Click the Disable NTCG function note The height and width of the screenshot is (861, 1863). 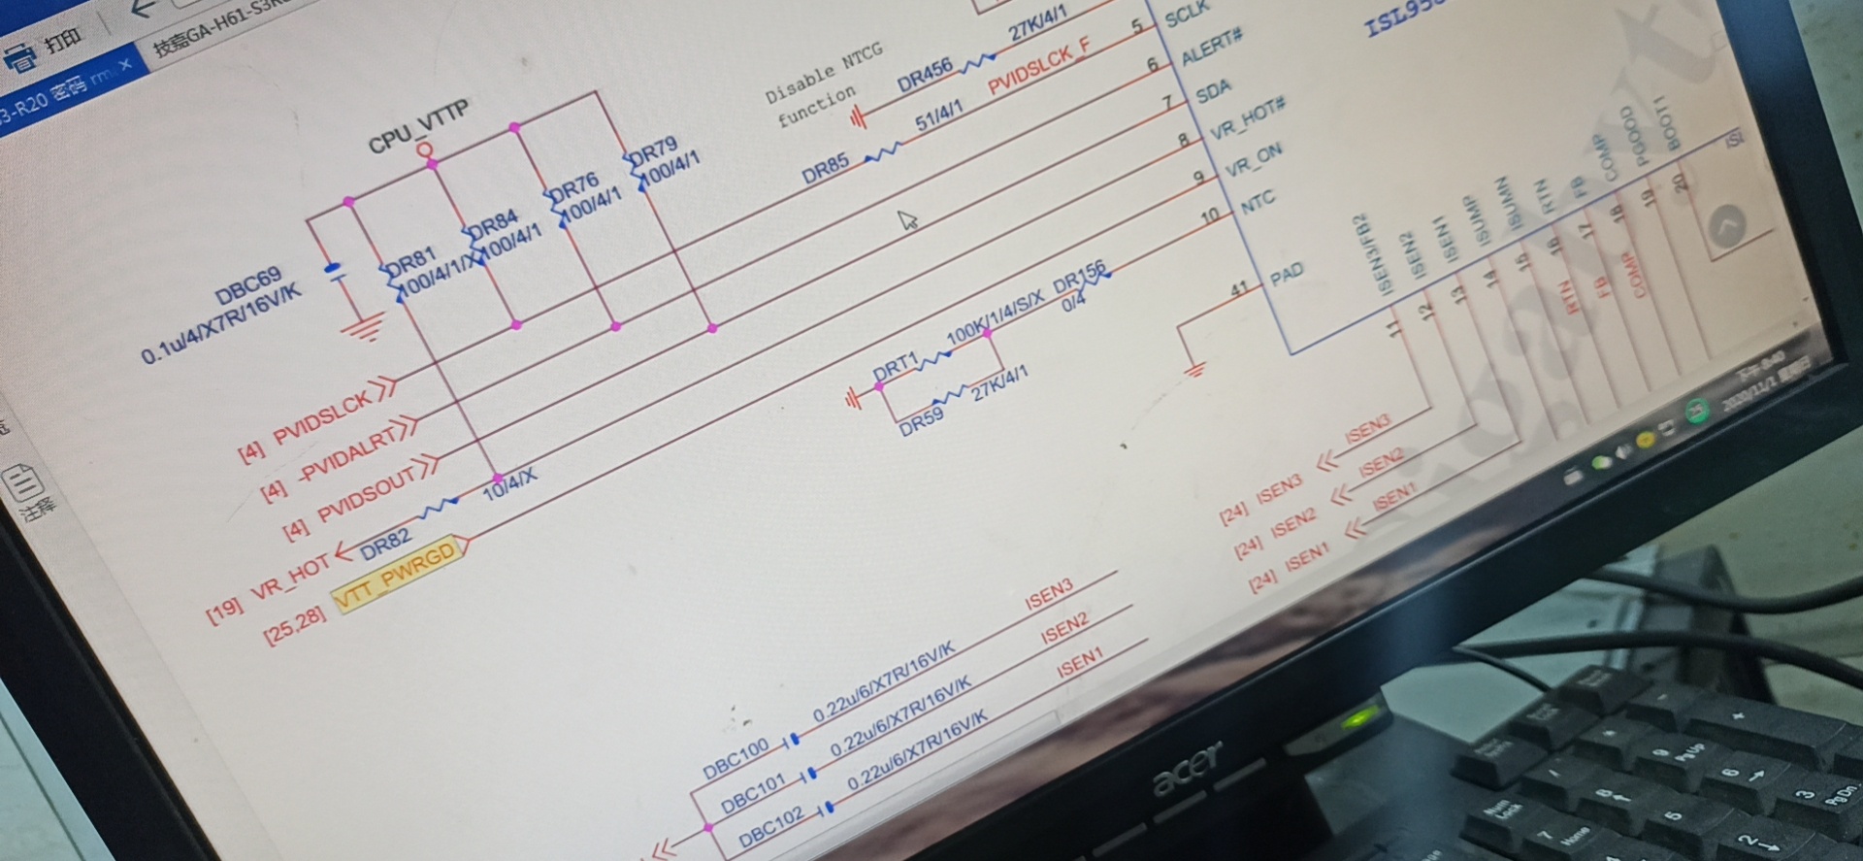tap(823, 86)
